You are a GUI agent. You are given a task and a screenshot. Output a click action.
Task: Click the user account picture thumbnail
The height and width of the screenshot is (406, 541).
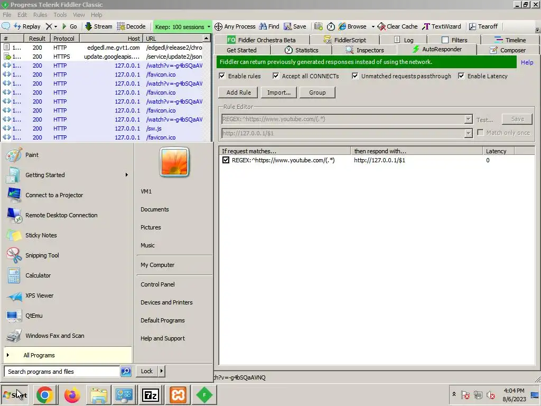click(174, 162)
